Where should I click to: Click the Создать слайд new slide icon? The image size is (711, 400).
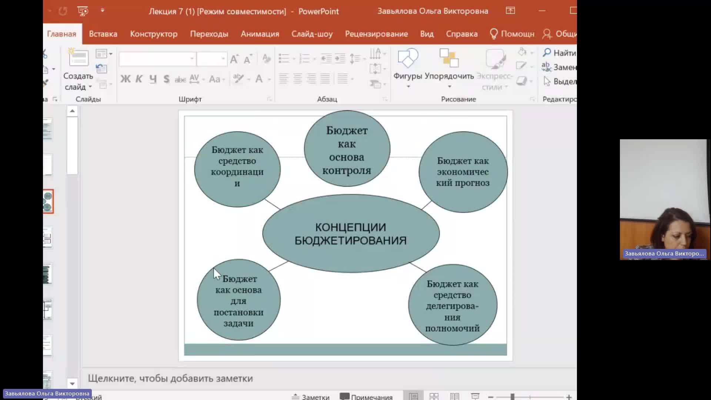[78, 58]
